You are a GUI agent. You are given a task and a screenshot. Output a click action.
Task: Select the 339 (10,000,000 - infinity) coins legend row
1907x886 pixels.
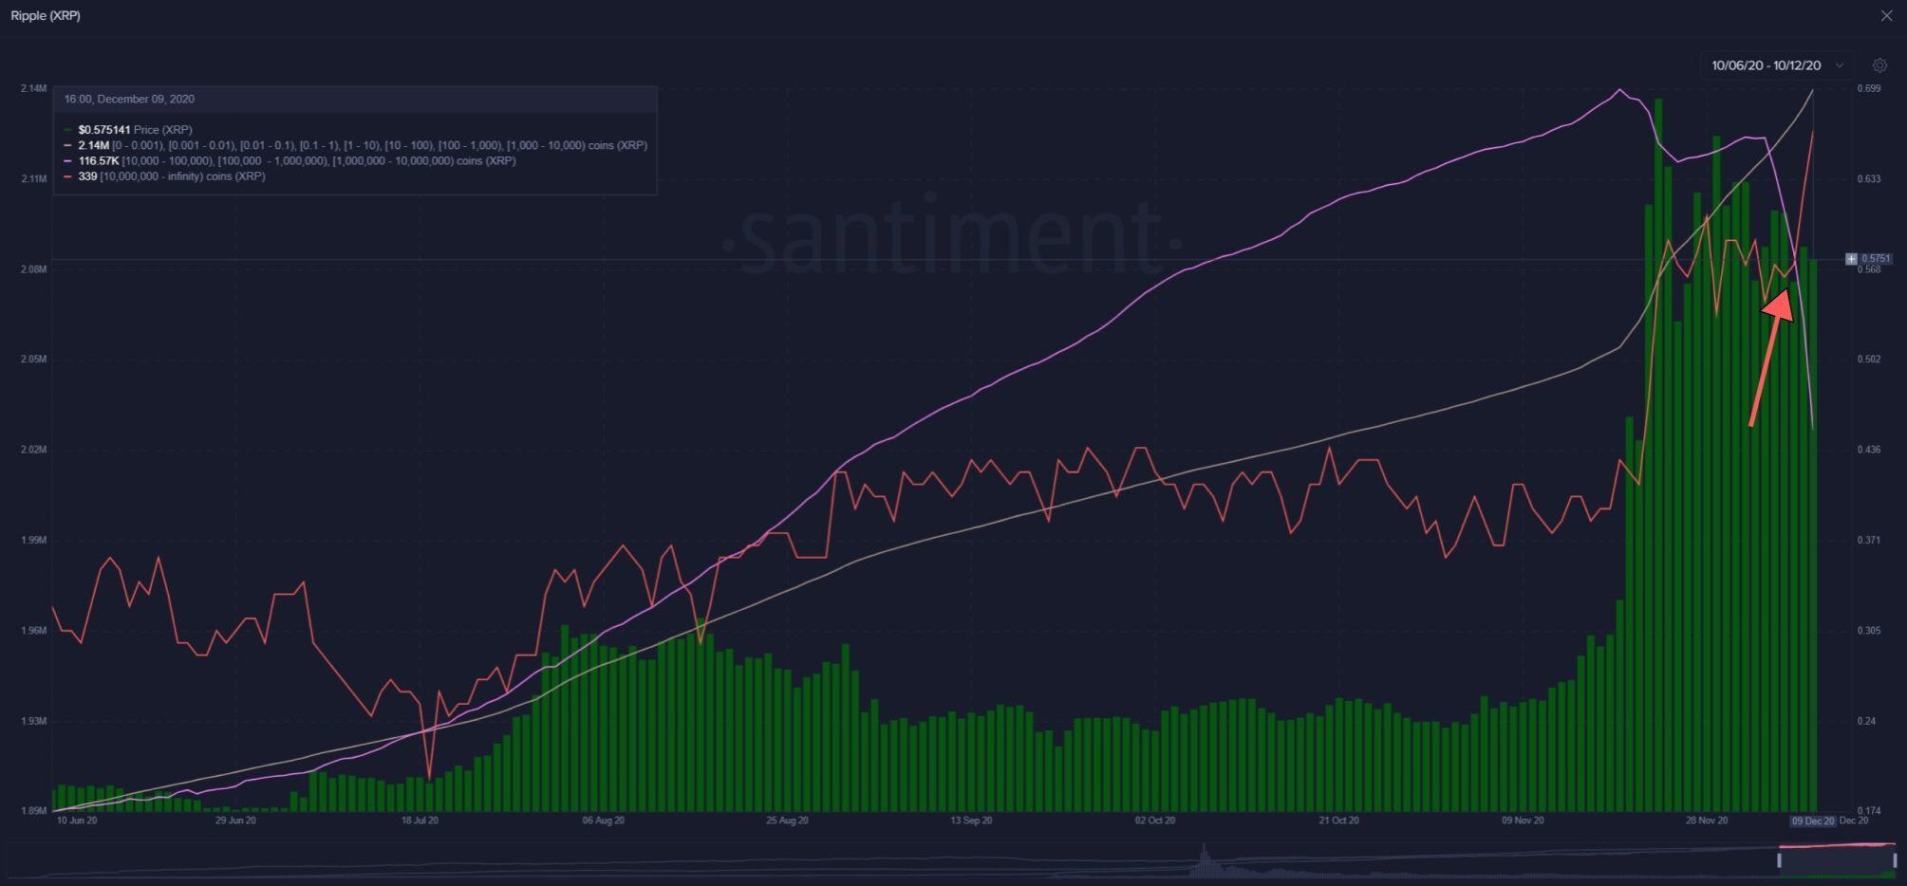tap(164, 176)
